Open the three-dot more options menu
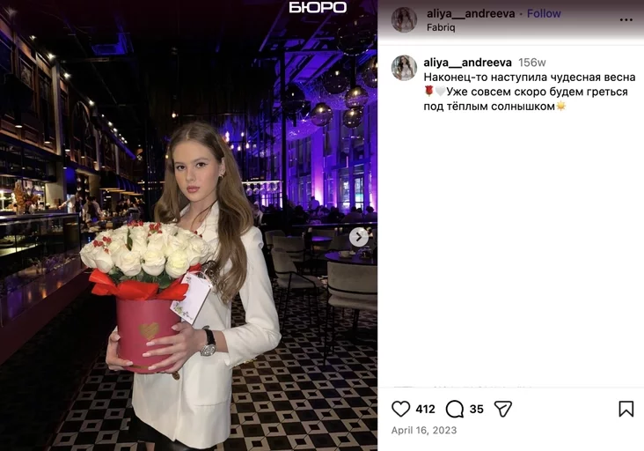The height and width of the screenshot is (451, 644). click(x=626, y=19)
